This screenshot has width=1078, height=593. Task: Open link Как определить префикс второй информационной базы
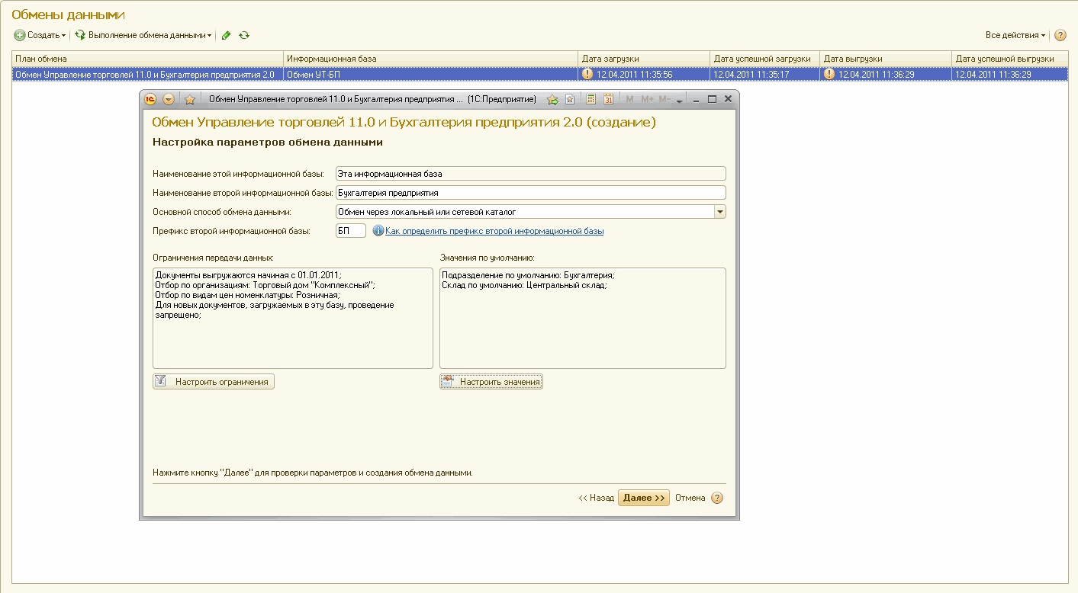tap(494, 231)
